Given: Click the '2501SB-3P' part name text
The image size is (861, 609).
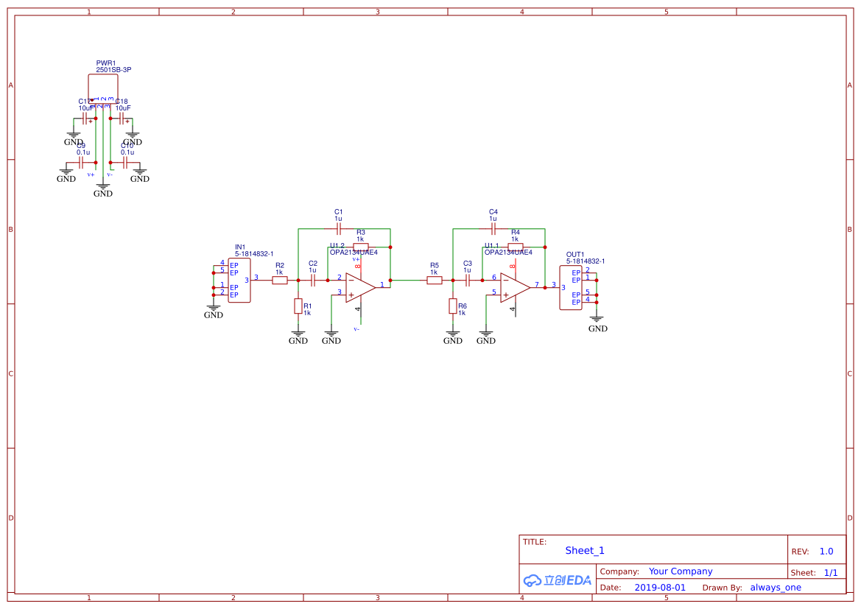Looking at the screenshot, I should (x=113, y=70).
